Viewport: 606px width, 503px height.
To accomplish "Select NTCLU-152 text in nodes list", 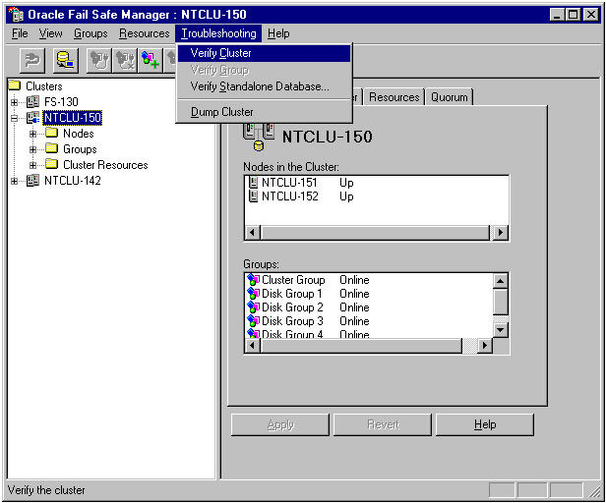I will 290,196.
